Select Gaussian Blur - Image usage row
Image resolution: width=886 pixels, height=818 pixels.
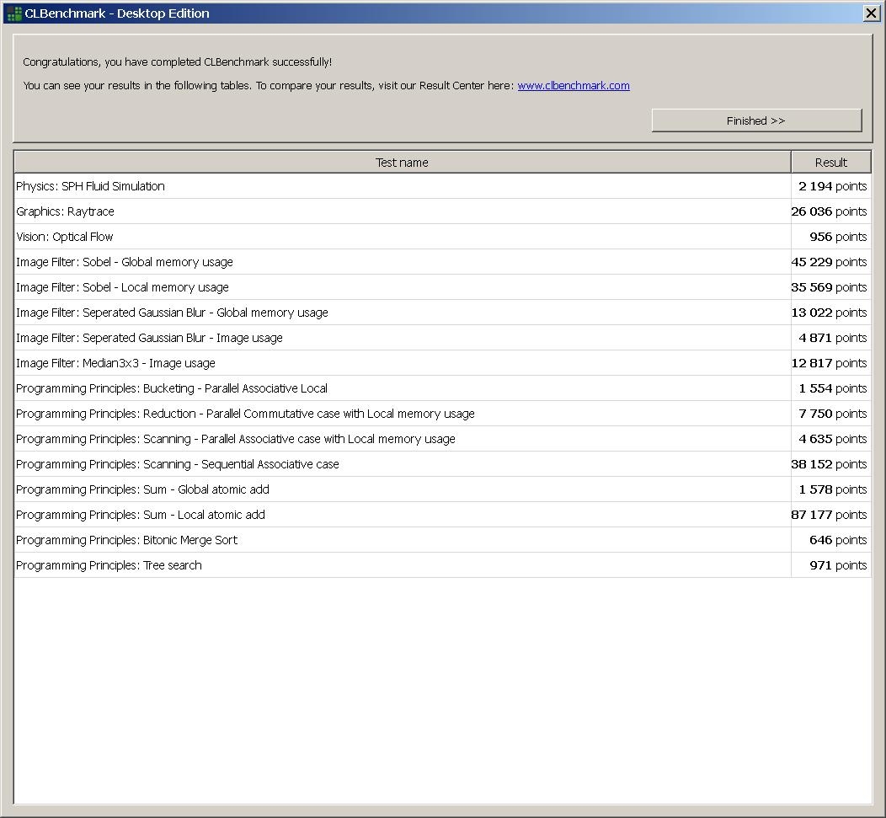443,338
